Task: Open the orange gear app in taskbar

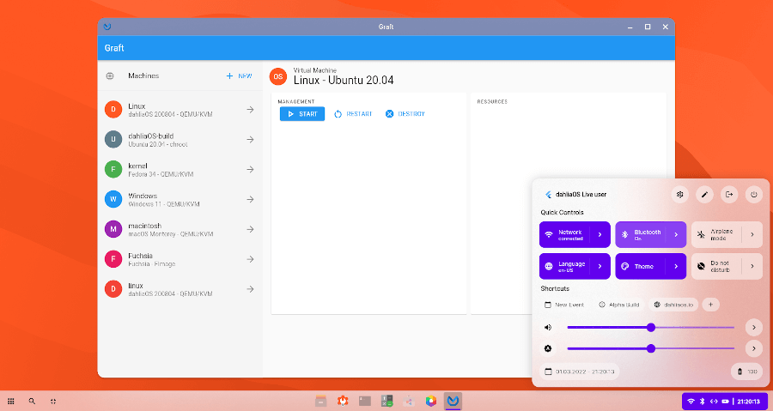Action: coord(343,401)
